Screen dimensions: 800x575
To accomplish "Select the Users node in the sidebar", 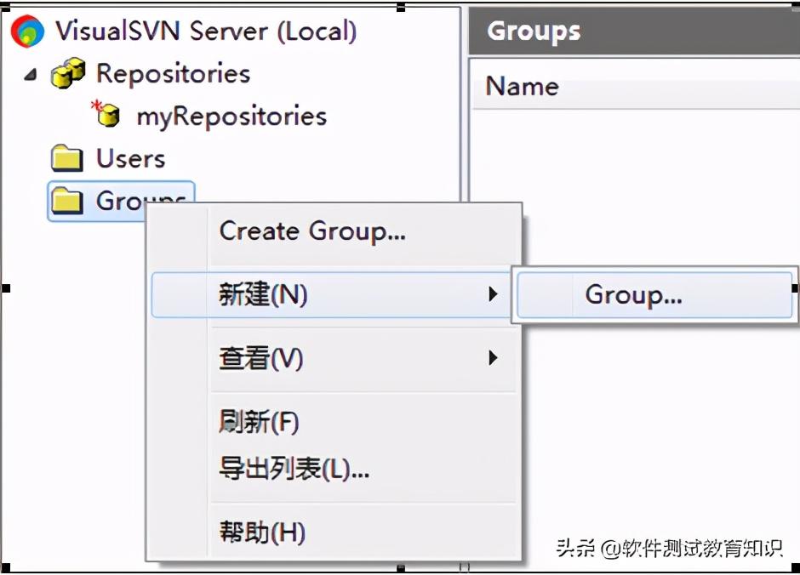I will tap(128, 157).
